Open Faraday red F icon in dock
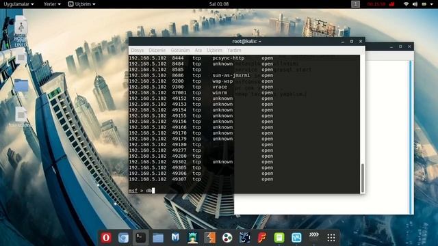 [x=261, y=238]
